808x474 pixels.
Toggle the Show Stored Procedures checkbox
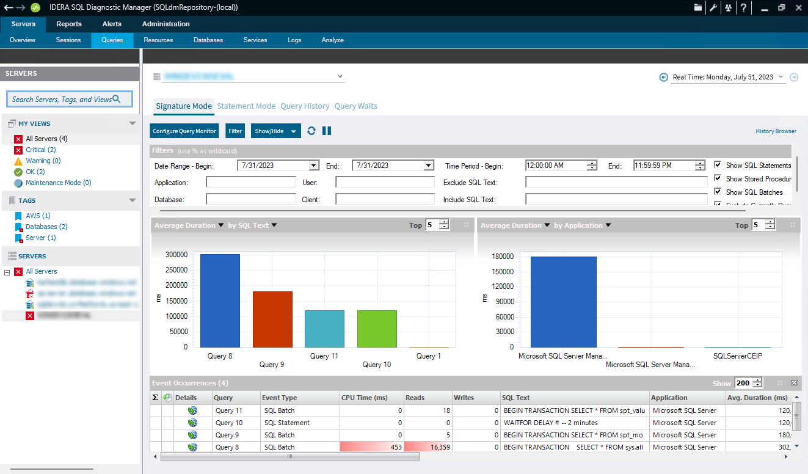tap(718, 178)
